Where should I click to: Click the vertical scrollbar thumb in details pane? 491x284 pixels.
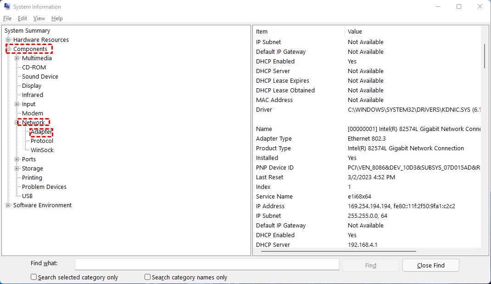click(485, 56)
